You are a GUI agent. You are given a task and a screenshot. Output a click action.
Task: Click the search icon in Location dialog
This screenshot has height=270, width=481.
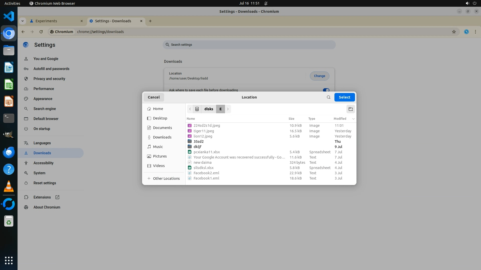pyautogui.click(x=328, y=97)
